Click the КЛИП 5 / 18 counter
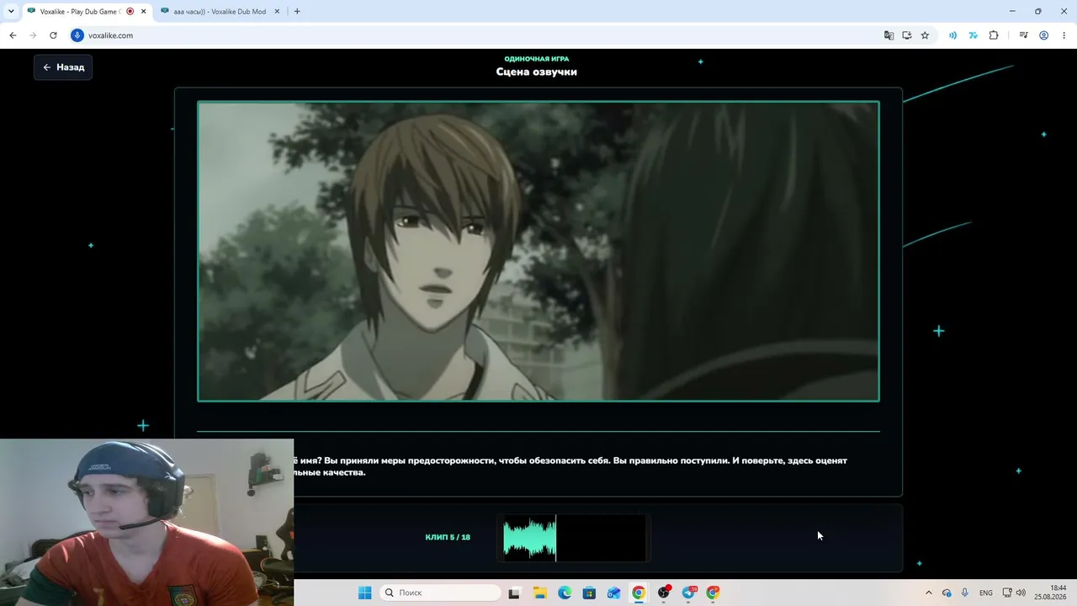Image resolution: width=1077 pixels, height=606 pixels. point(448,537)
